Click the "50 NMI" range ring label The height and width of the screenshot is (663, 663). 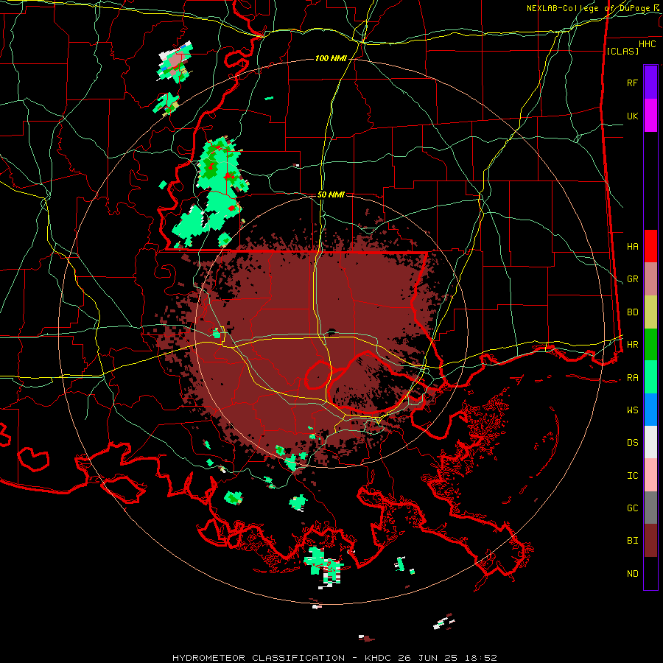[x=331, y=194]
